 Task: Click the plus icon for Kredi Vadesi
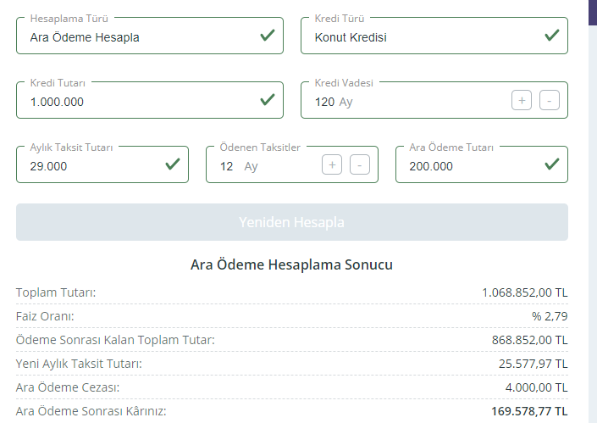coord(522,101)
